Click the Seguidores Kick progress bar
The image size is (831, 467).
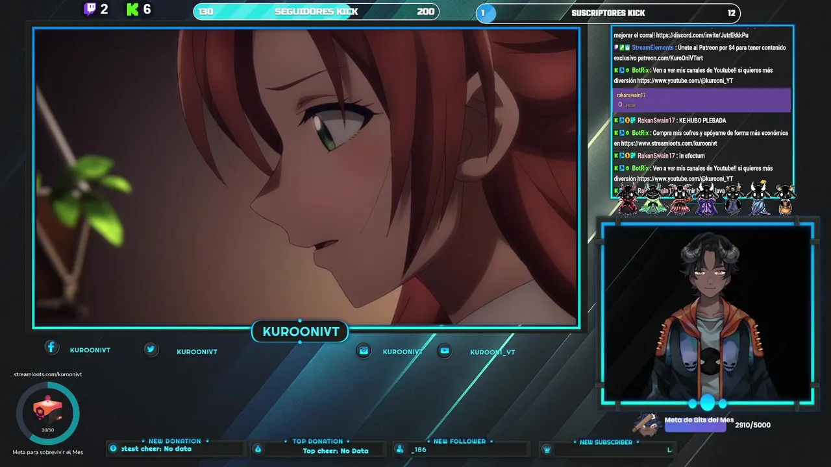tap(316, 12)
